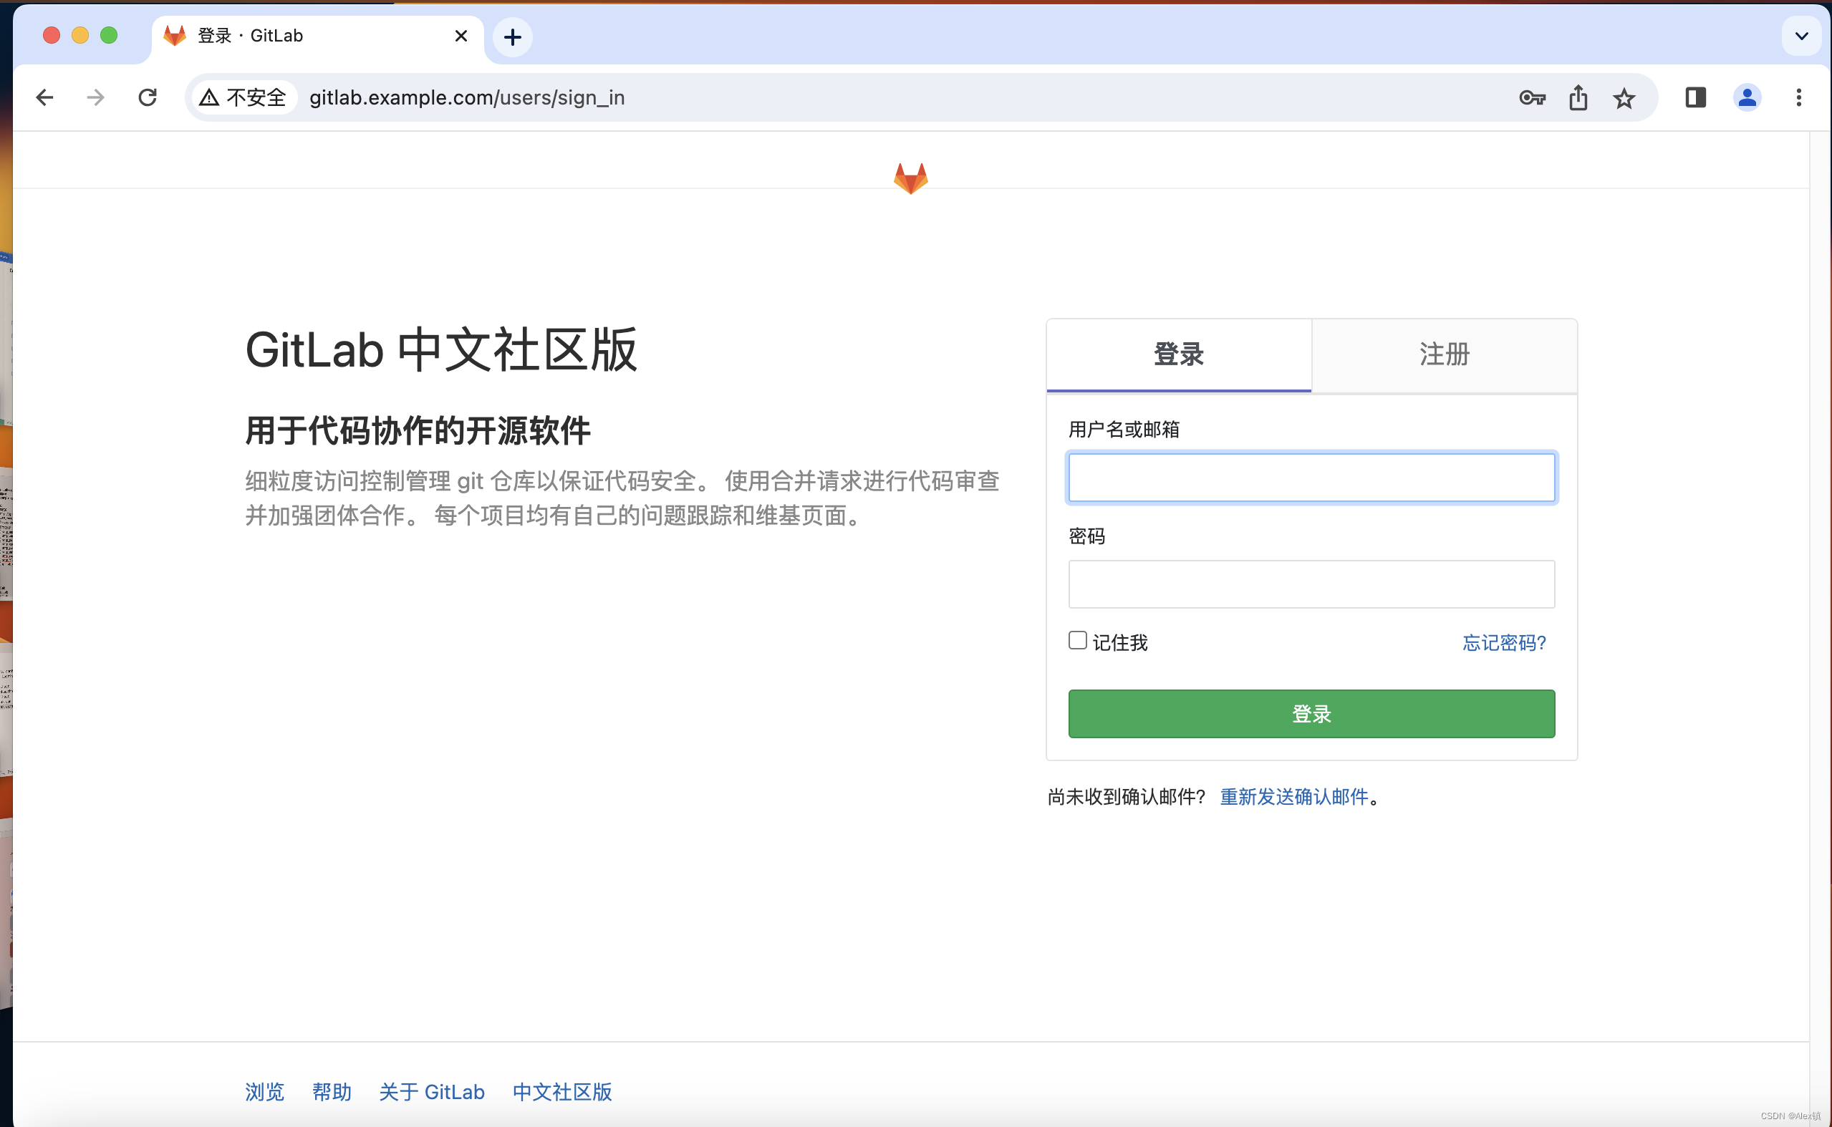Click the browser password key icon
The image size is (1832, 1127).
coord(1531,97)
